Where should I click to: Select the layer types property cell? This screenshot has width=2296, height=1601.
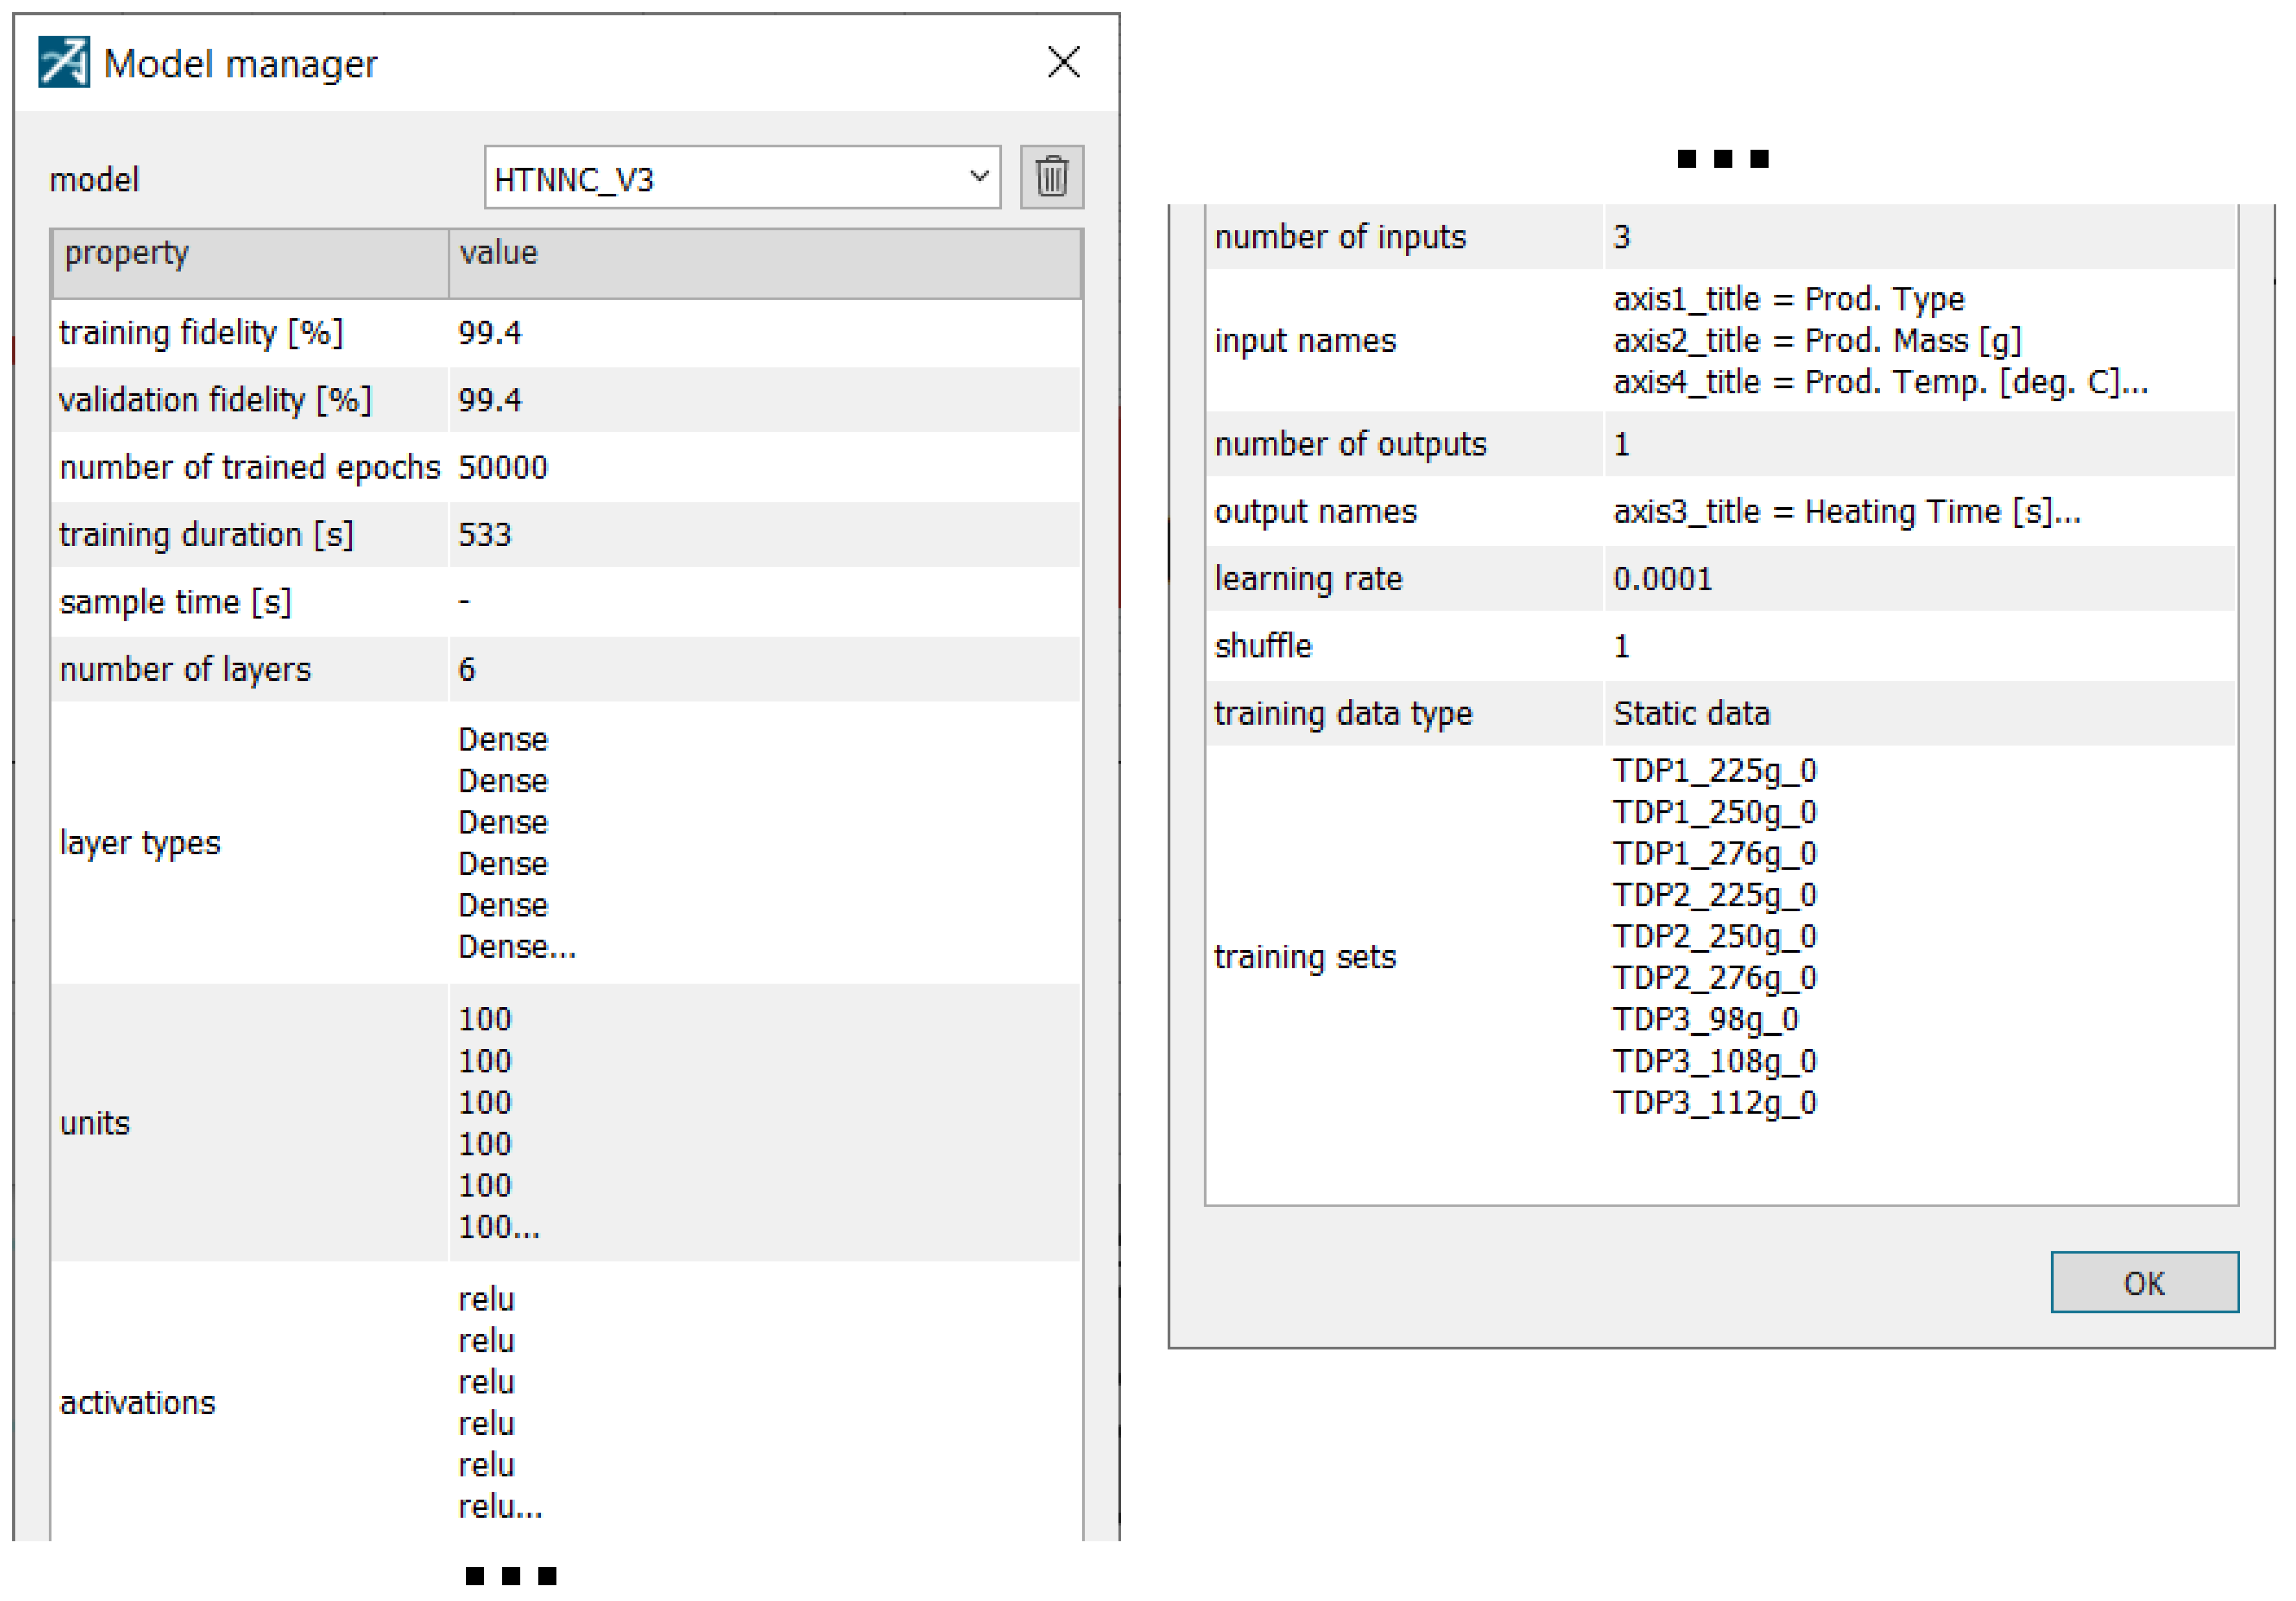tap(140, 842)
